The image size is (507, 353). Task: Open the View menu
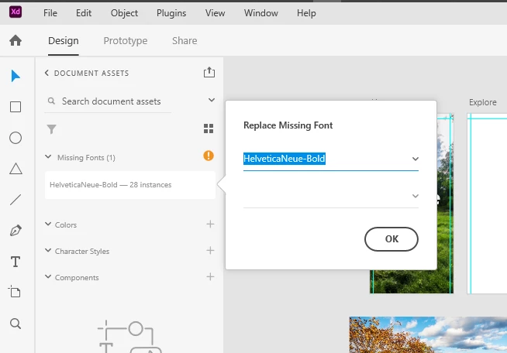(x=215, y=13)
